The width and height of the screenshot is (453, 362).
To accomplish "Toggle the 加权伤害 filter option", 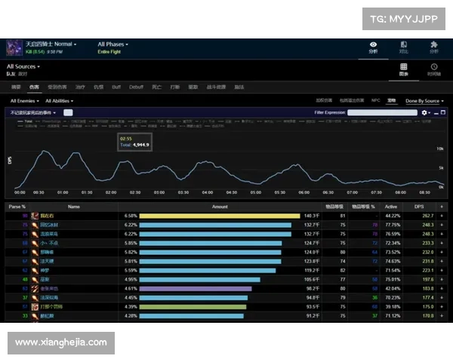I will pos(324,100).
